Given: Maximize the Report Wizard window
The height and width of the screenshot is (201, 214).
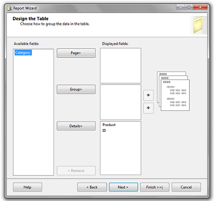Looking at the screenshot, I should point(189,7).
